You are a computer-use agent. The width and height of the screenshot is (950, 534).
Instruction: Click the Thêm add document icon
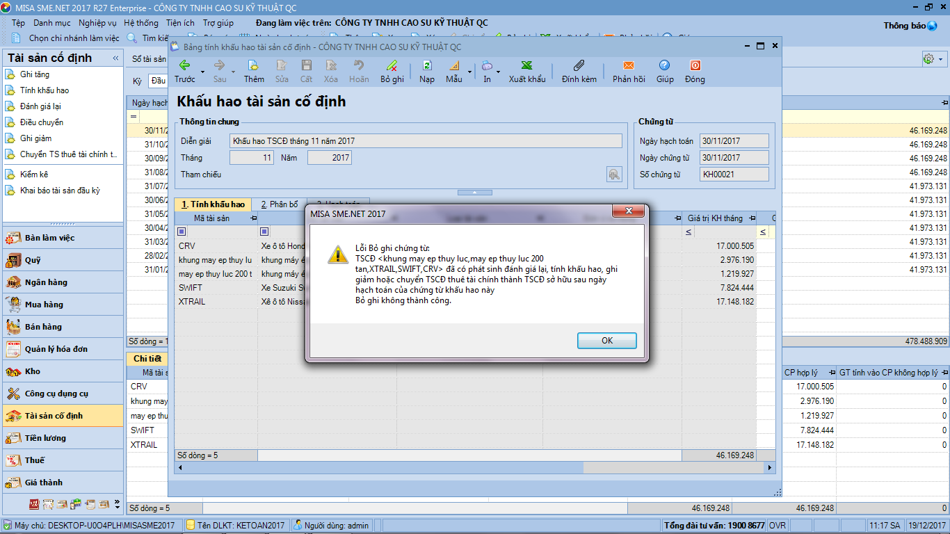click(253, 65)
